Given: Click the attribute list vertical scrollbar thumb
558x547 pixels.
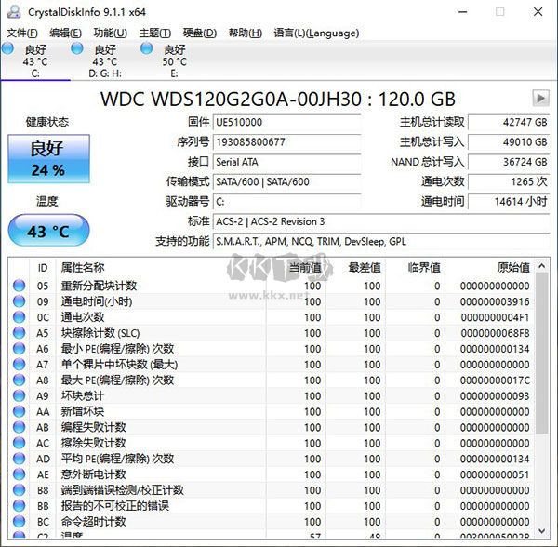Looking at the screenshot, I should (541, 354).
